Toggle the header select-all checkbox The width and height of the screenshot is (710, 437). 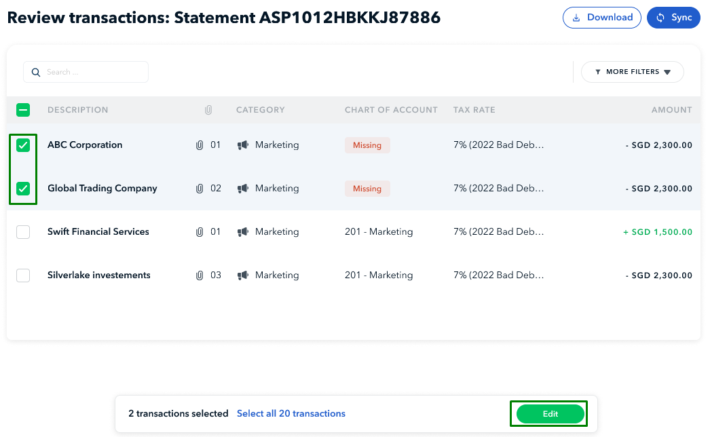[23, 110]
